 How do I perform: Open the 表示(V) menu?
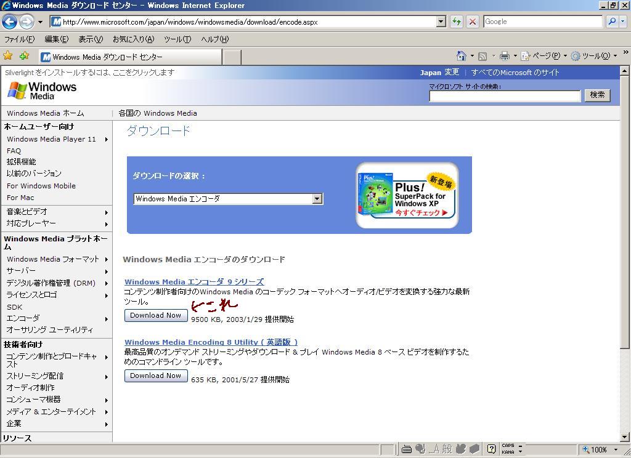click(91, 39)
